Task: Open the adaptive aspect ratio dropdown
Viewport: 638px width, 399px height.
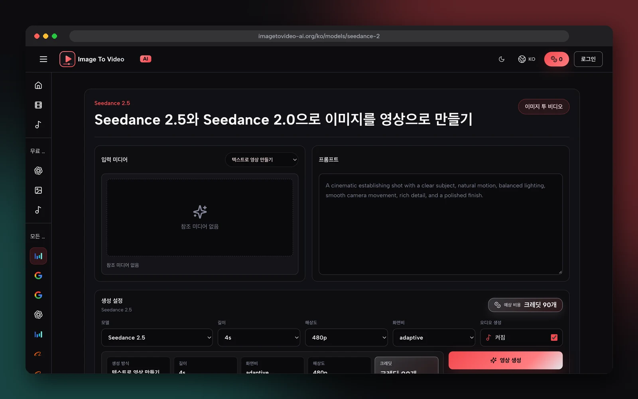Action: click(x=434, y=338)
